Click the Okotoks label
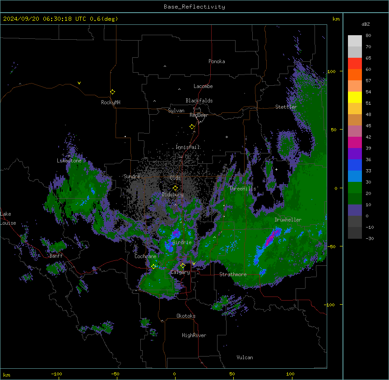The height and width of the screenshot is (380, 389). point(186,316)
